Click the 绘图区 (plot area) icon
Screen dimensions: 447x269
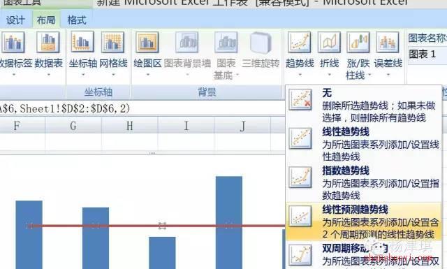click(147, 42)
